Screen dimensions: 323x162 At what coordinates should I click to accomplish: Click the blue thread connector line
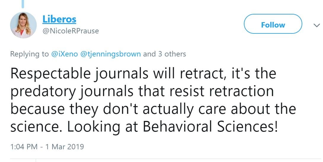(x=23, y=4)
